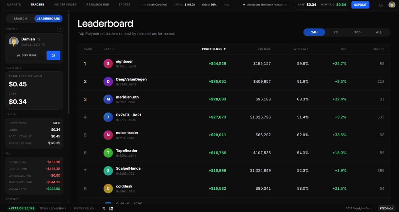Select the 7D time range

tap(335, 32)
